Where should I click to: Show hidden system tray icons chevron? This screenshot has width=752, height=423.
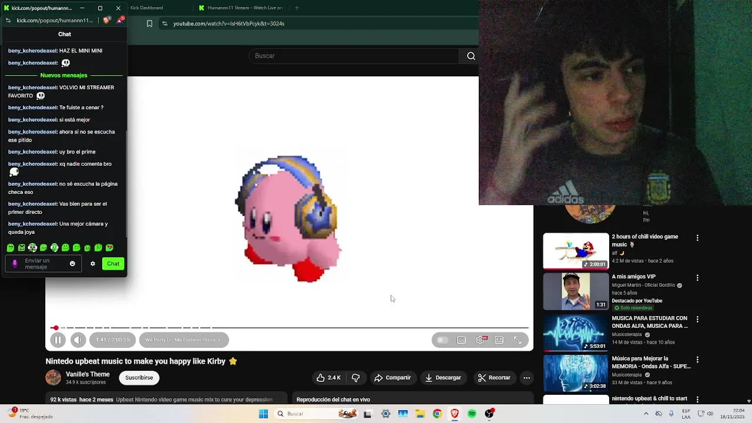point(646,414)
